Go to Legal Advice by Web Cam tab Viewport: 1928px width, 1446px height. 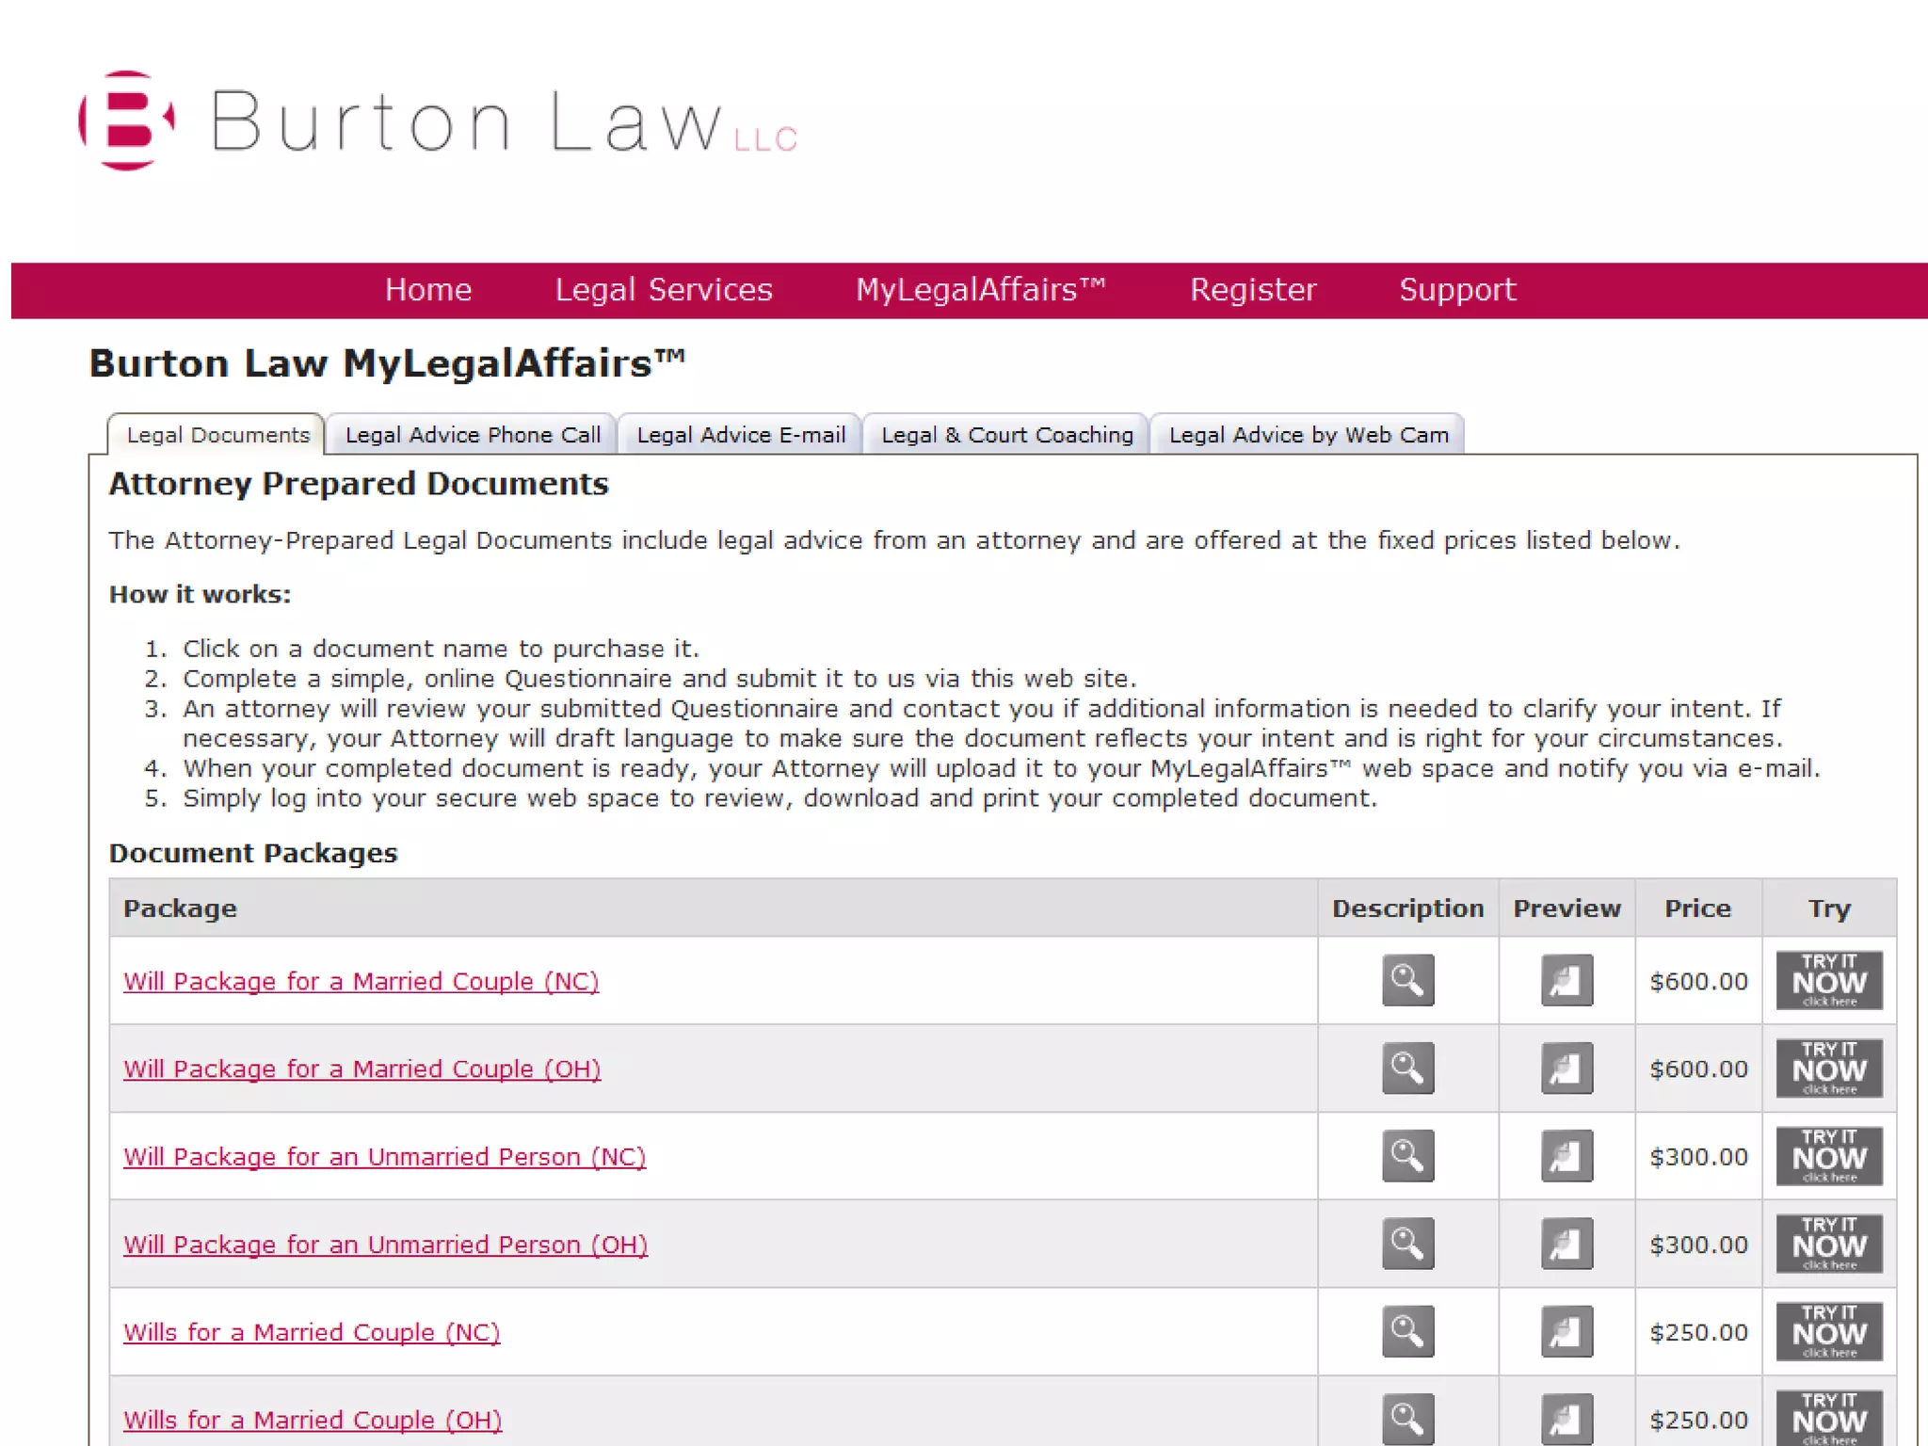click(1308, 435)
